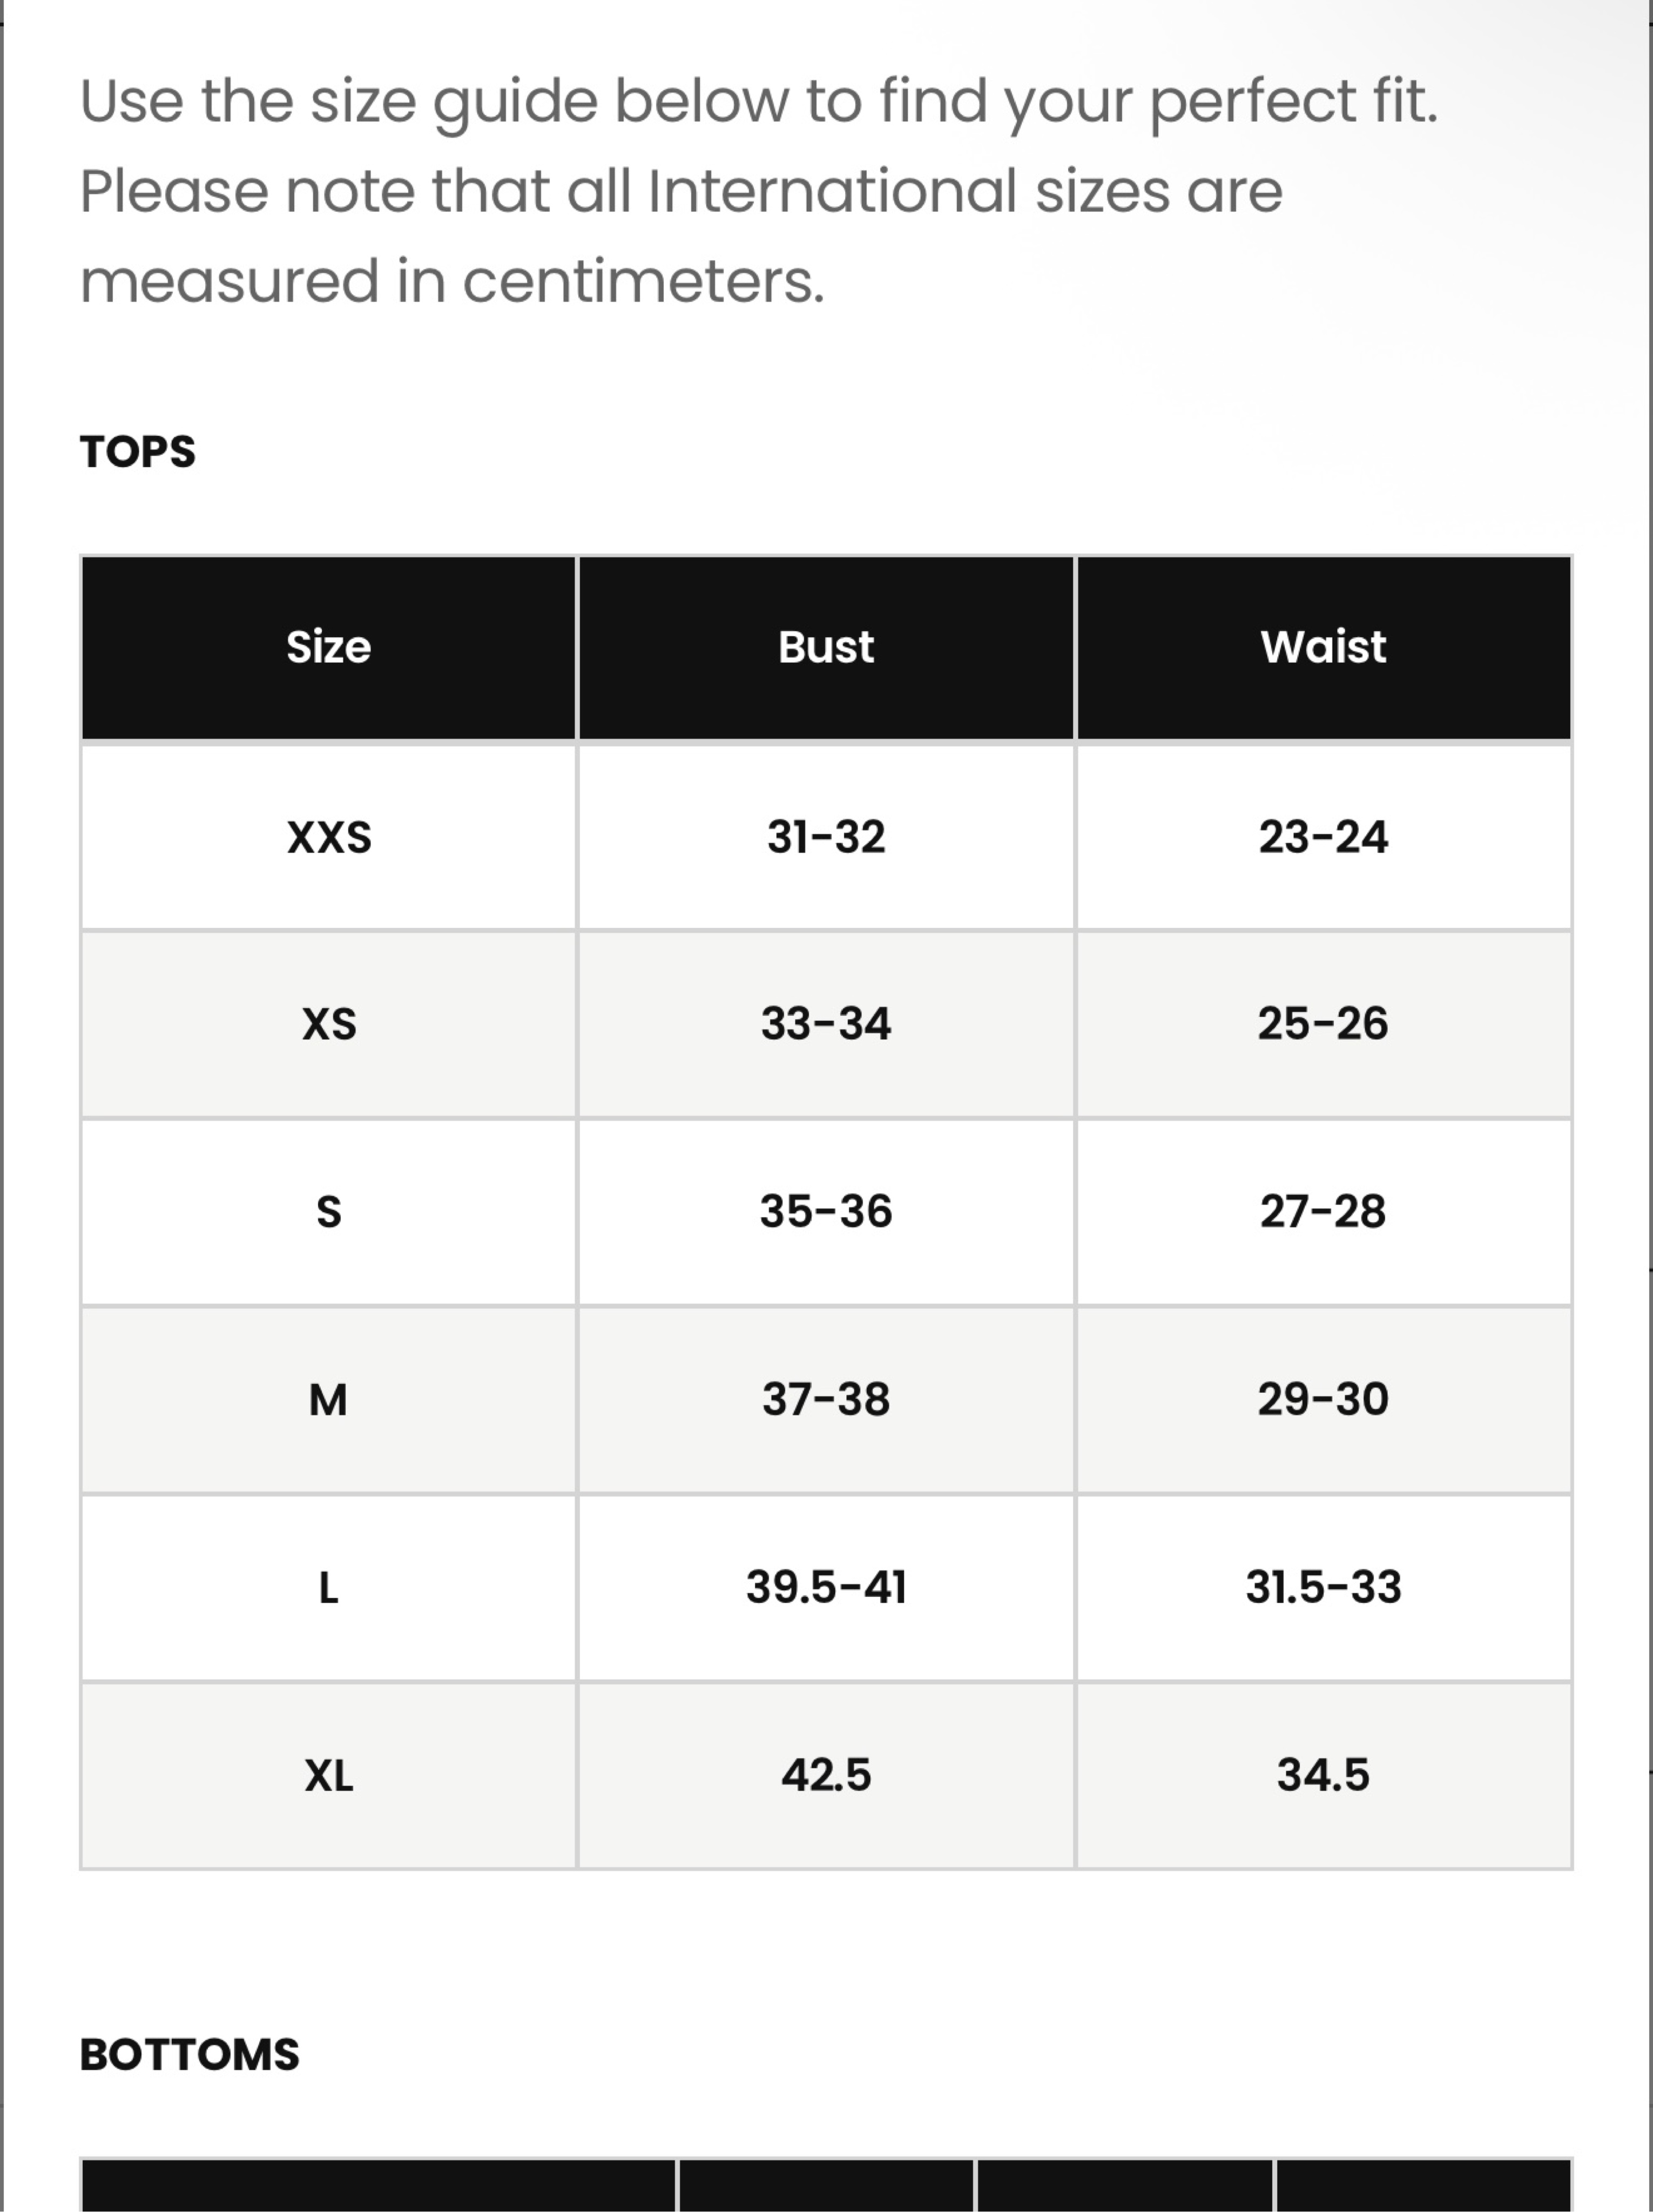Click bust measurement 31-32

tap(826, 837)
